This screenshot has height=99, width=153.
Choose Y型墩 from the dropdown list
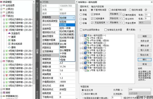[67, 60]
